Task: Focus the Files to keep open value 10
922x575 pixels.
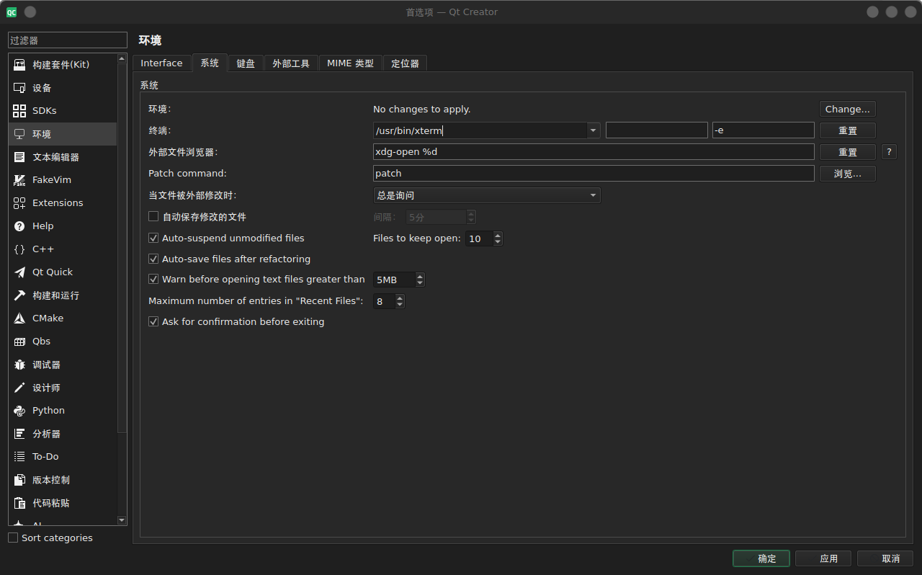Action: pos(480,239)
